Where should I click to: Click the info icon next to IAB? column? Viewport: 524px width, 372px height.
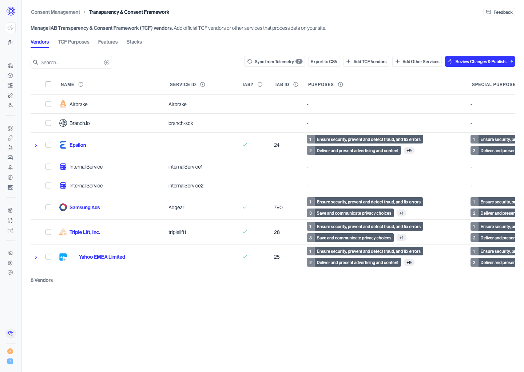pos(260,84)
